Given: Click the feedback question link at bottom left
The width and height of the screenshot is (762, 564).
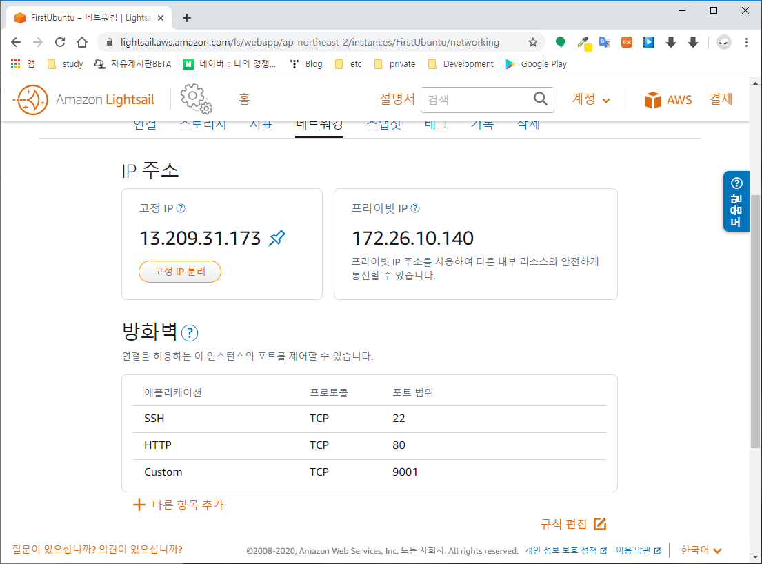Looking at the screenshot, I should coord(97,550).
